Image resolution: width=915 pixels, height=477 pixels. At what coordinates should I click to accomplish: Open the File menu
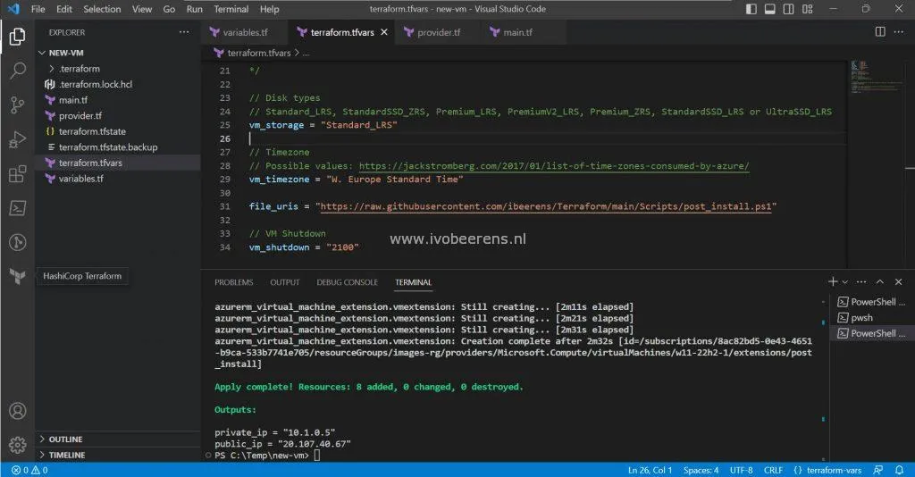point(38,9)
